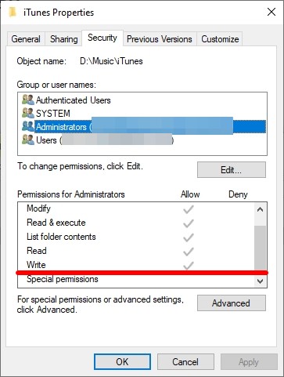Image resolution: width=284 pixels, height=377 pixels.
Task: Open the Previous Versions tab
Action: pyautogui.click(x=160, y=39)
